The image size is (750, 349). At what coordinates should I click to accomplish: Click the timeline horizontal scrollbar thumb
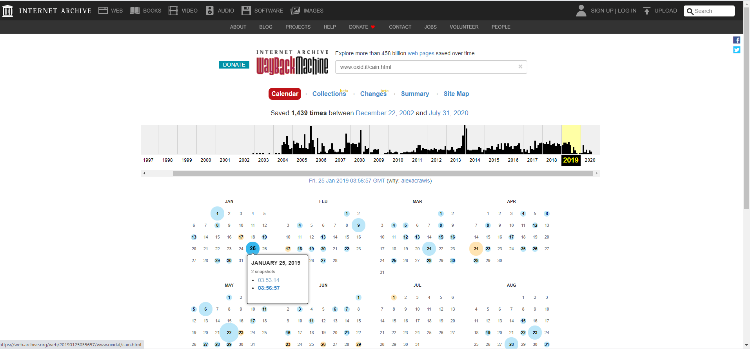pyautogui.click(x=383, y=173)
